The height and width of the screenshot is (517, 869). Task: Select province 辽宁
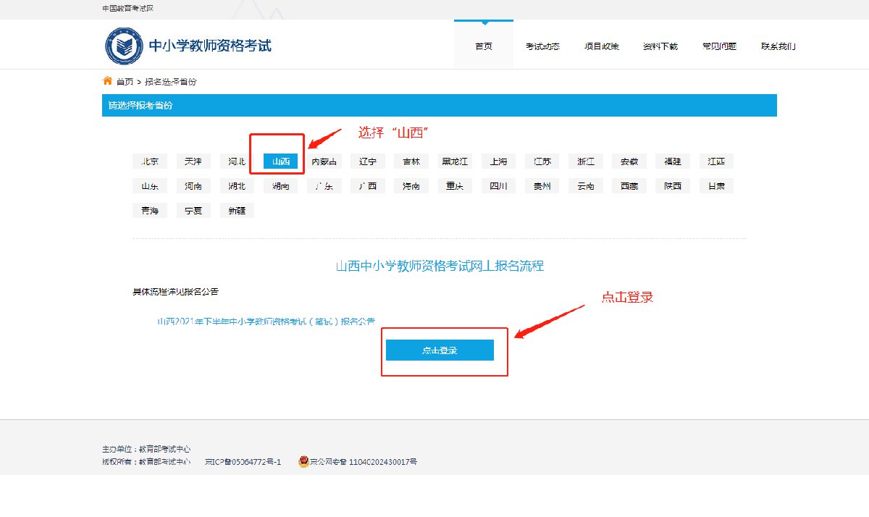click(x=368, y=161)
